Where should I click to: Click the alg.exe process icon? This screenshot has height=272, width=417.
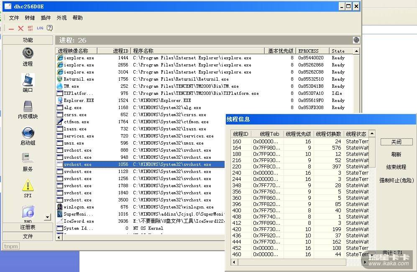[60, 107]
